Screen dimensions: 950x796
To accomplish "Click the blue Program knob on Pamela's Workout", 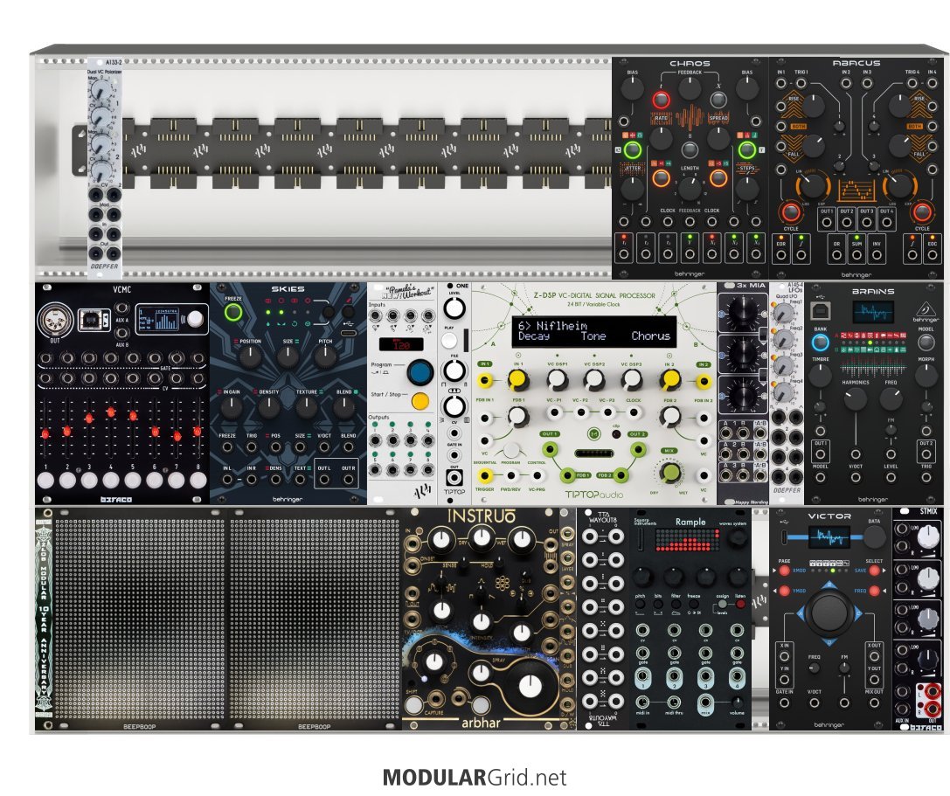I will tap(420, 372).
